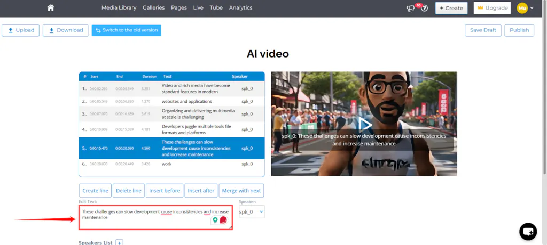Click the video subtitle caption overlay
The height and width of the screenshot is (245, 547).
(x=364, y=140)
